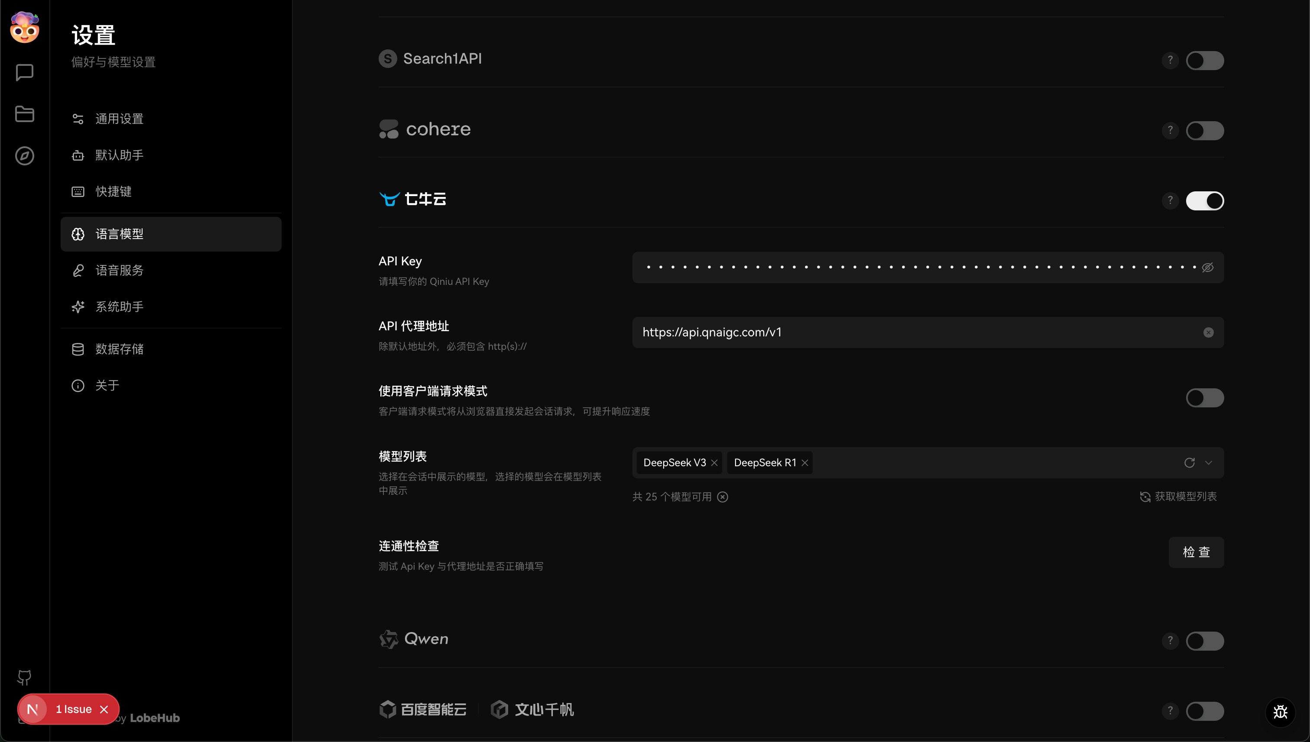1310x742 pixels.
Task: Click the 百度智能云 logo
Action: 423,709
